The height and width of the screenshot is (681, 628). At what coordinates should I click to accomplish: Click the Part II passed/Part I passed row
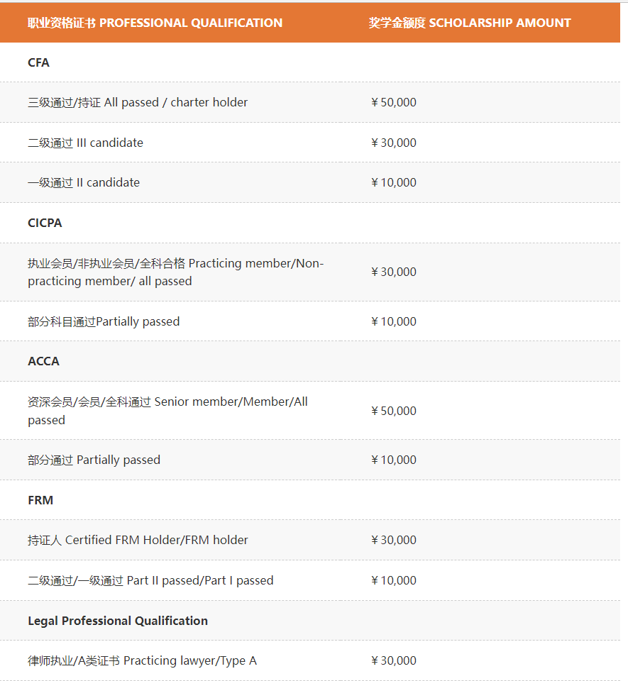tap(150, 580)
